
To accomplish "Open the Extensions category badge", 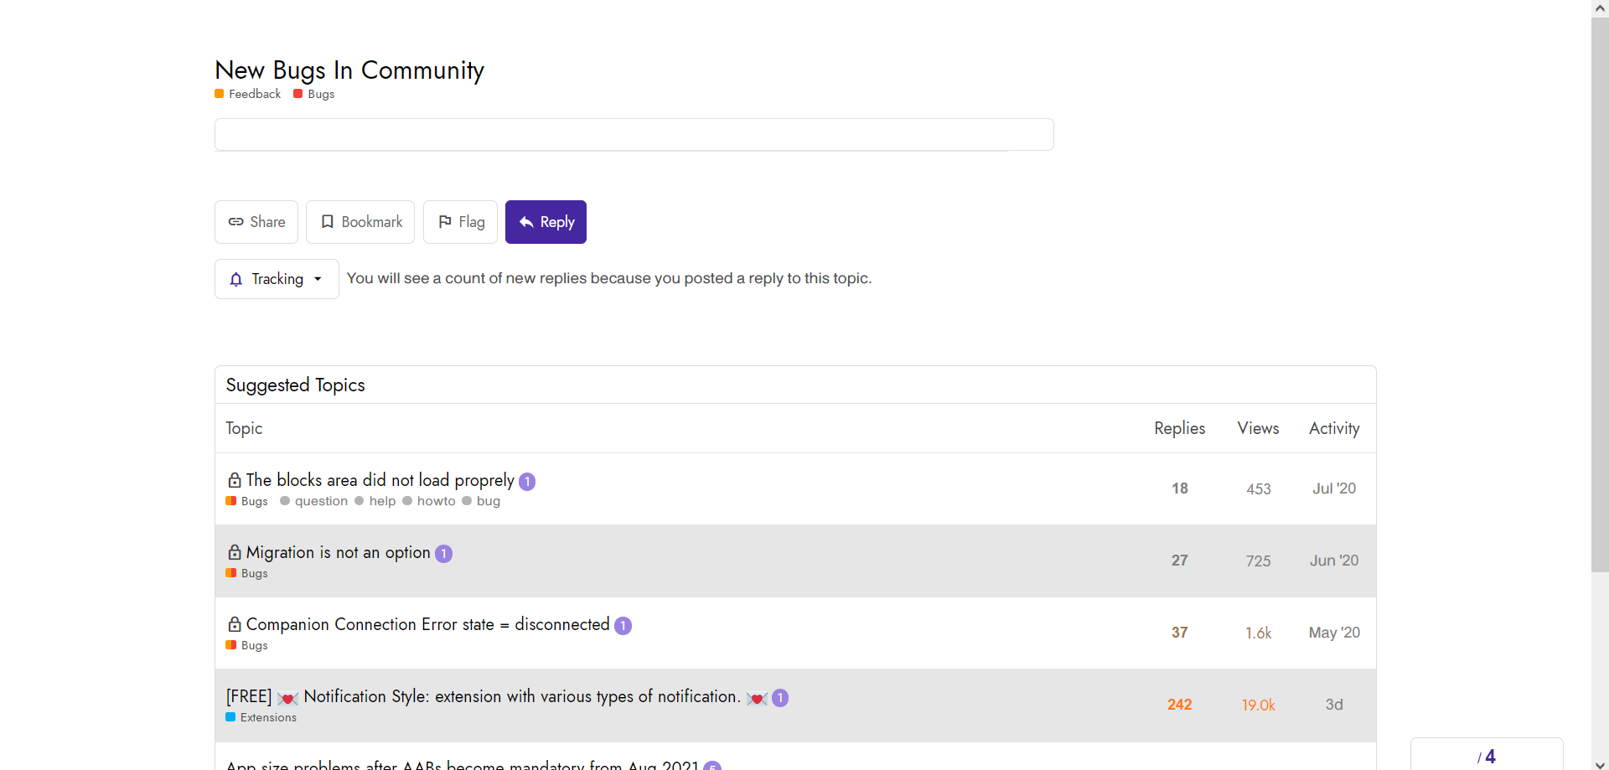I will pos(261,717).
